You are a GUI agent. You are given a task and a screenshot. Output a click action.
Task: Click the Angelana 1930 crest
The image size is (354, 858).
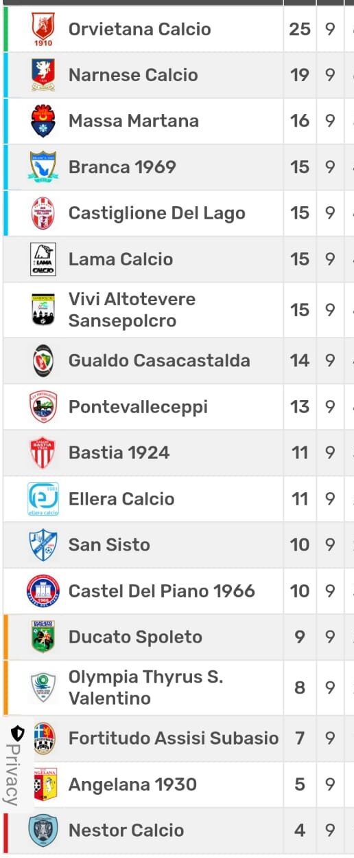[45, 784]
